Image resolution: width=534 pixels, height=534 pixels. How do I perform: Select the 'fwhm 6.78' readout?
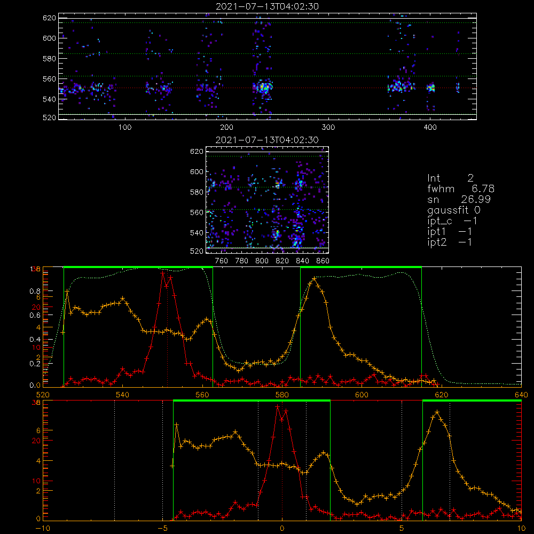pos(461,189)
